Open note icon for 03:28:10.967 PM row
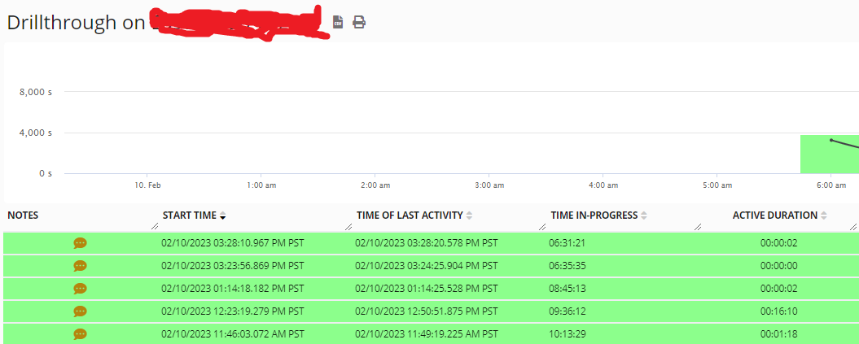 (80, 243)
